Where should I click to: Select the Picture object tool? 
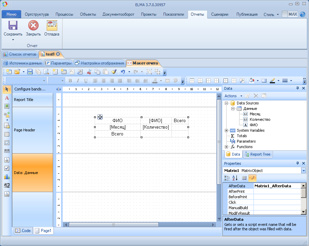[6, 106]
